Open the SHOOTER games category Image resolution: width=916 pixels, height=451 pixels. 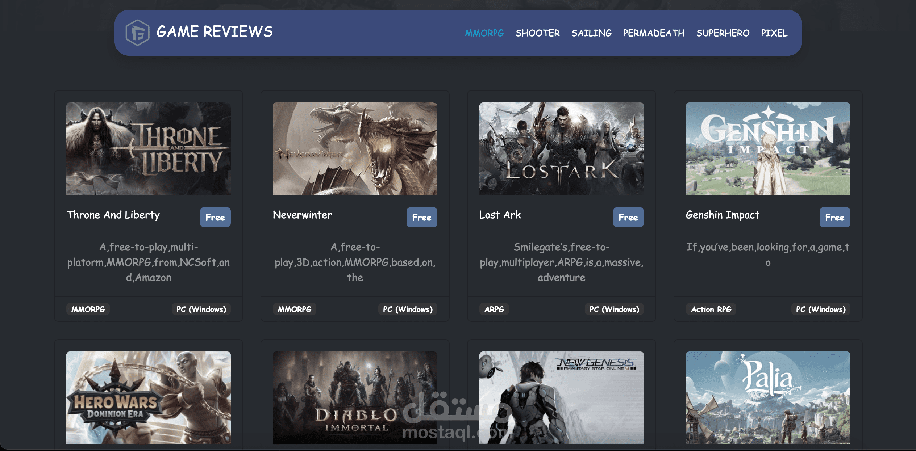pyautogui.click(x=538, y=33)
